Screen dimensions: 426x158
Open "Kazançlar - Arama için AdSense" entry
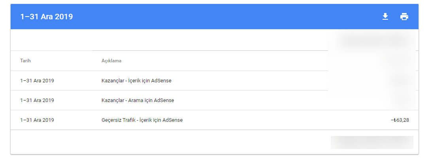pos(138,100)
